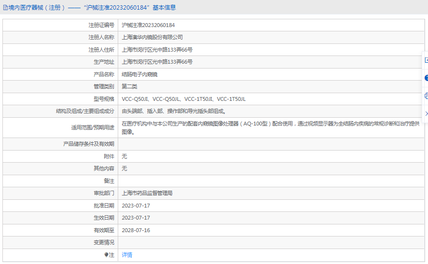Click the page title 境内医疗器械（注册）基本信息
The height and width of the screenshot is (264, 428).
coord(92,8)
